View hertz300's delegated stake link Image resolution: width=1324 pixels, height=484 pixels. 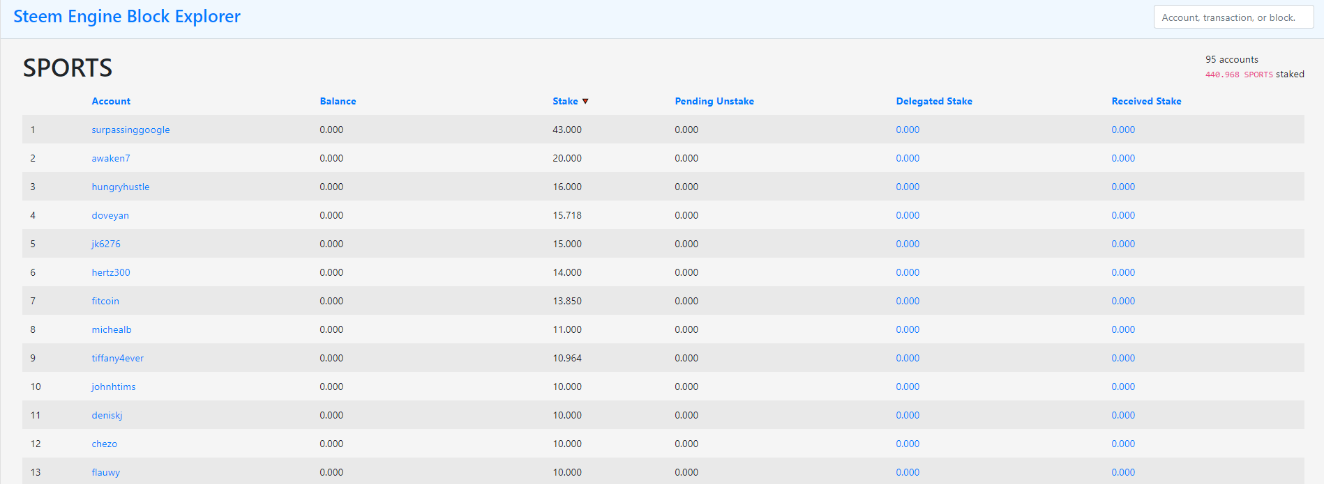(908, 272)
